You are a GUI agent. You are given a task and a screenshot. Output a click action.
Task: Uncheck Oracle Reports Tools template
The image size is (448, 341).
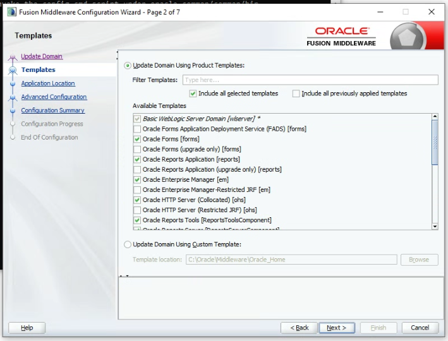point(137,220)
